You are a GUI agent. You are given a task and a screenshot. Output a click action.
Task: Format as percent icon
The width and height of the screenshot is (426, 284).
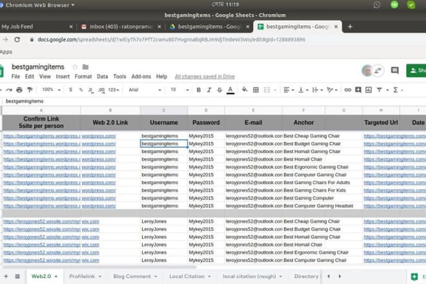81,90
